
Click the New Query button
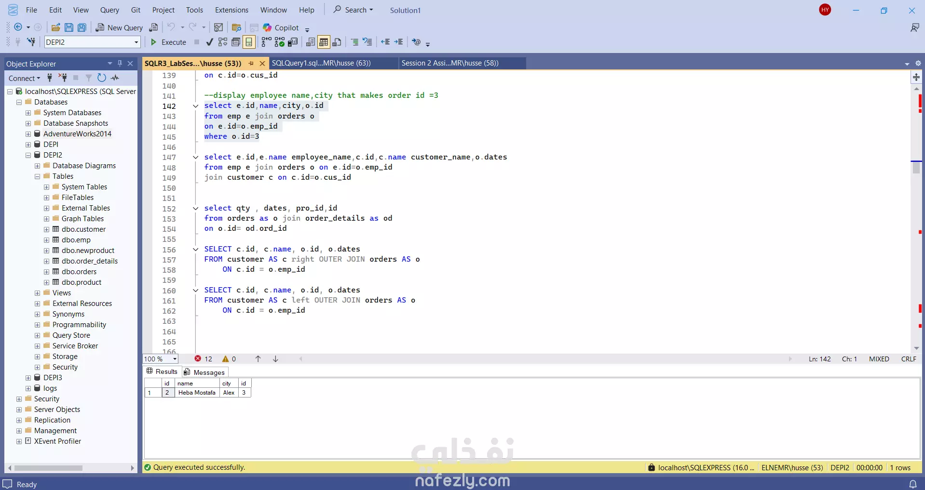(119, 28)
